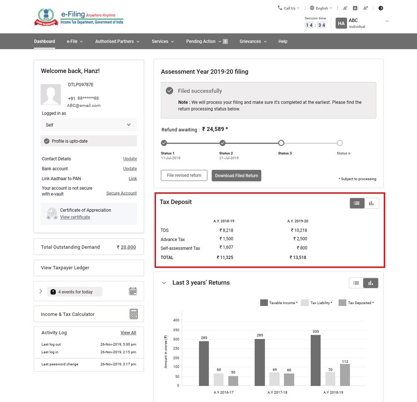Click the Income & Tax Calculator icon
The width and height of the screenshot is (417, 402).
tap(134, 314)
